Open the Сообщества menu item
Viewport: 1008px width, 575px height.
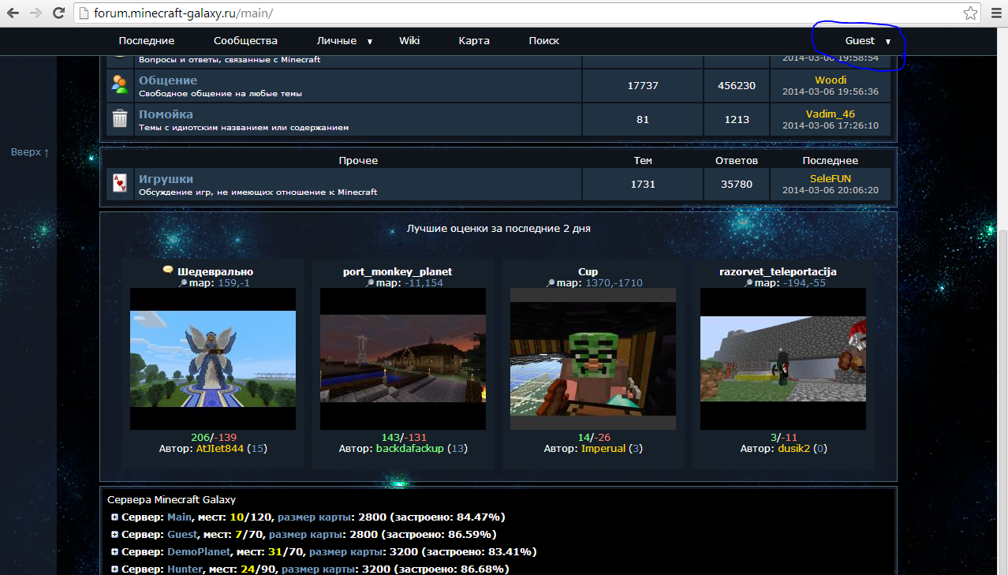(x=245, y=41)
